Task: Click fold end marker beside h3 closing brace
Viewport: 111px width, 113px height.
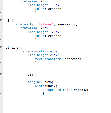Action: pyautogui.click(x=1, y=40)
